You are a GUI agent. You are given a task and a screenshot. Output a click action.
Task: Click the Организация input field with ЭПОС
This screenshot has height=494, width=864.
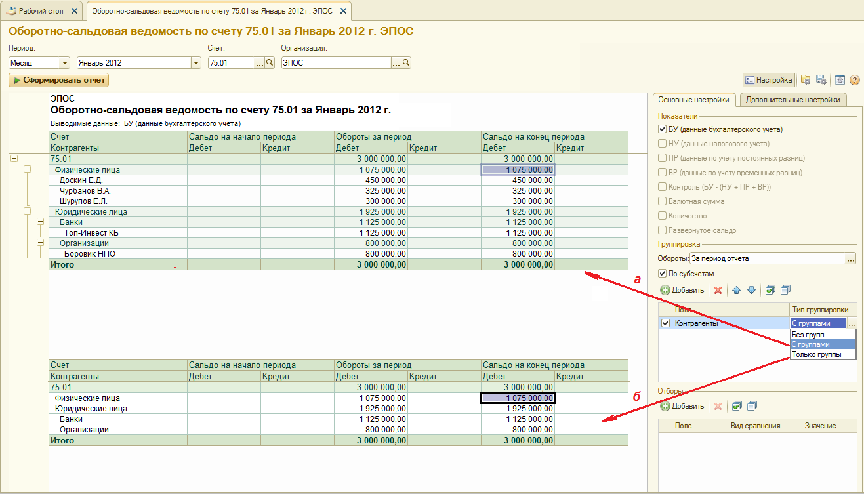[336, 63]
